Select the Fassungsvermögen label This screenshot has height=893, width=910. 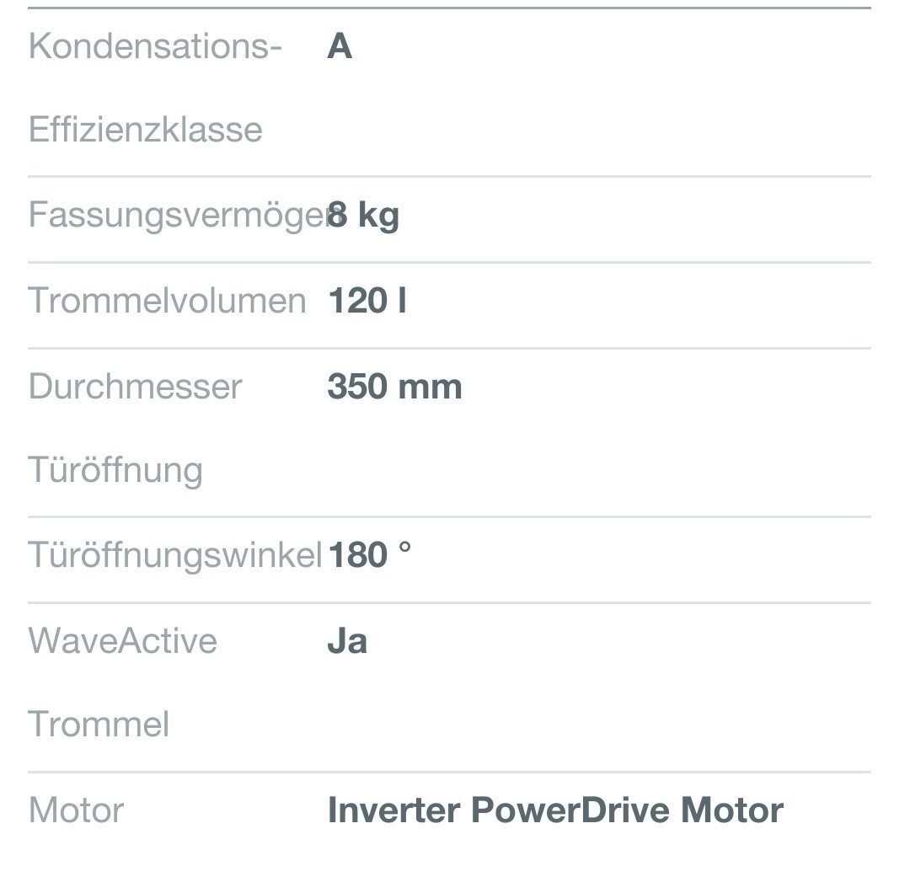(x=177, y=216)
